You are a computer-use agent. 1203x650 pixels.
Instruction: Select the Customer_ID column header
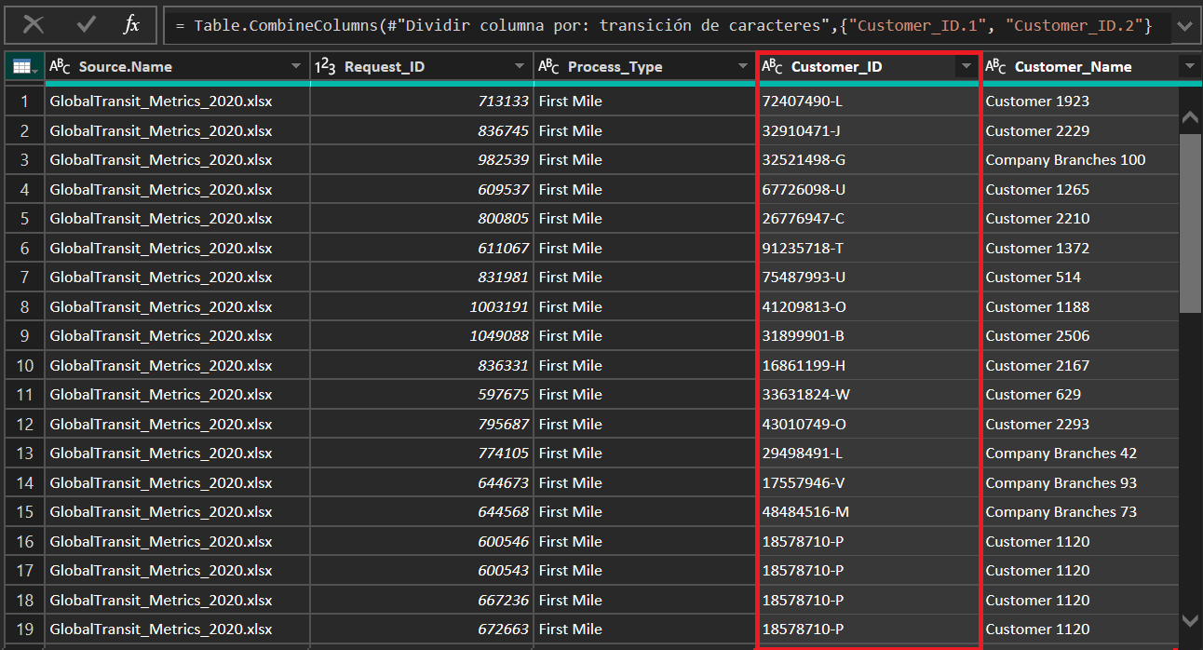pyautogui.click(x=869, y=67)
